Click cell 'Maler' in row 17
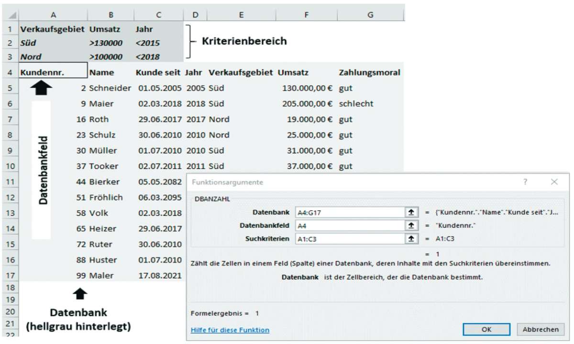This screenshot has width=574, height=344. [x=111, y=275]
